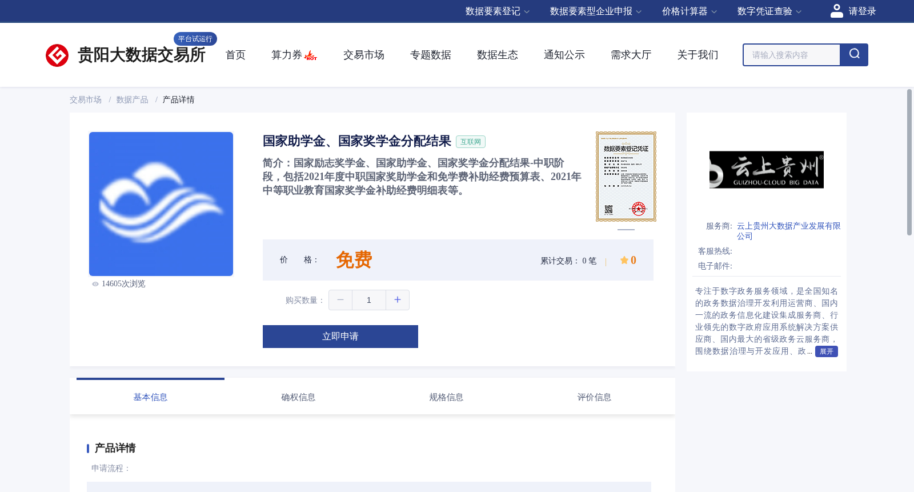Open 云上贵州大数据产业发展有限公司 provider link
914x492 pixels.
(788, 231)
